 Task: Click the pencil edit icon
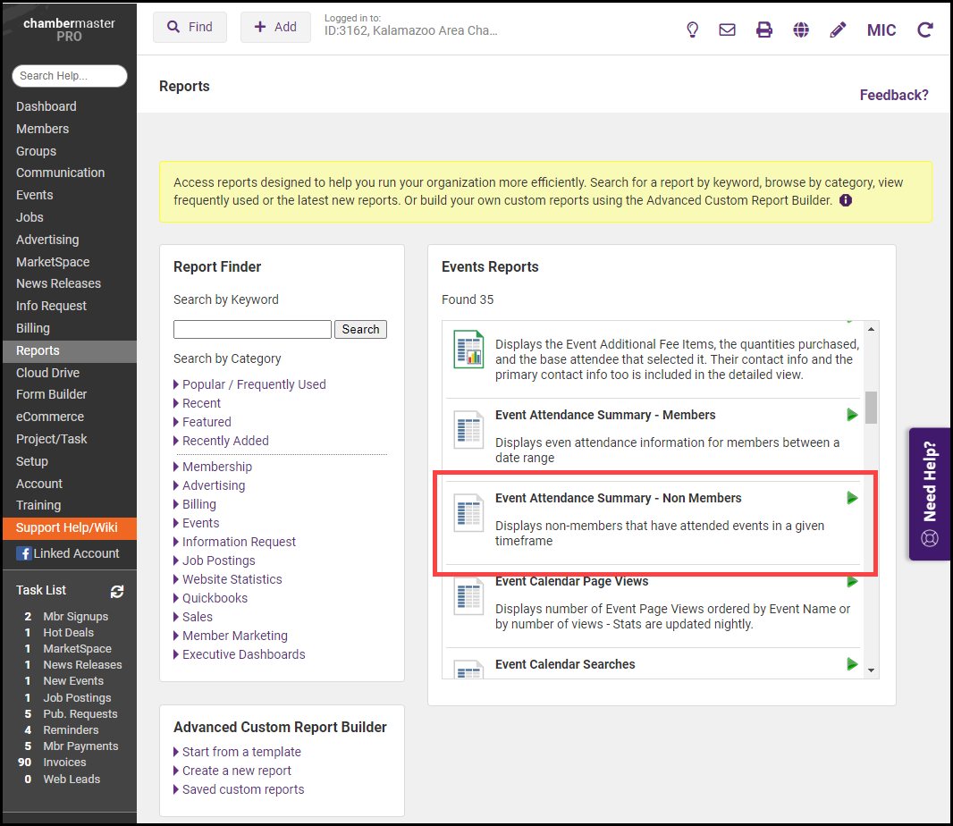(838, 29)
